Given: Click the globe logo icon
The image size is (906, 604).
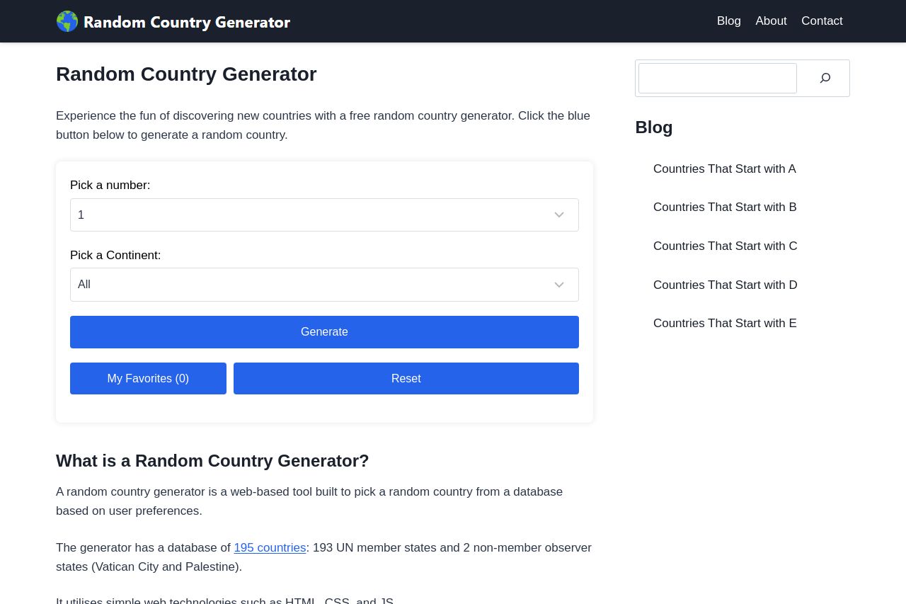Looking at the screenshot, I should (x=67, y=21).
